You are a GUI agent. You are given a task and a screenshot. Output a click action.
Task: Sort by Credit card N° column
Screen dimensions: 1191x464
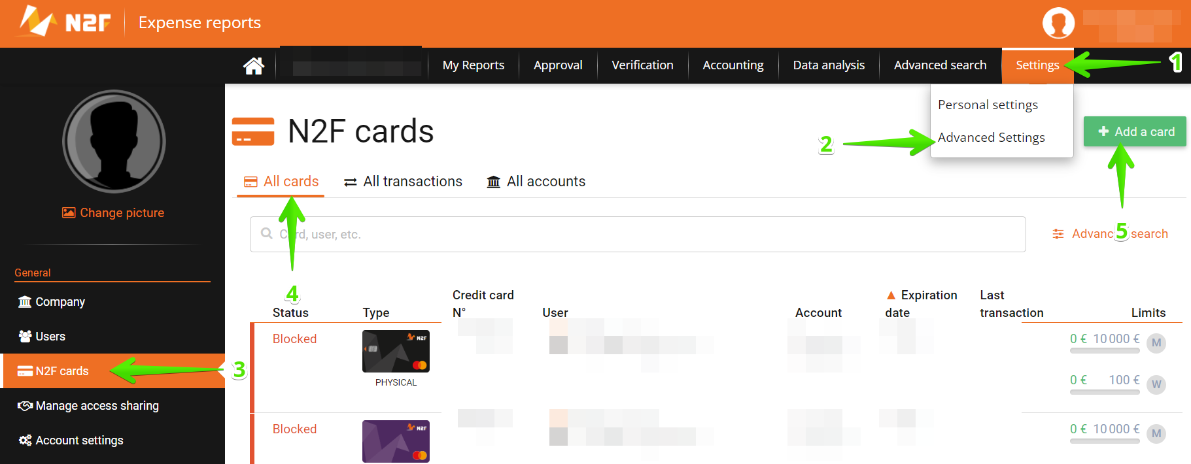[x=483, y=303]
